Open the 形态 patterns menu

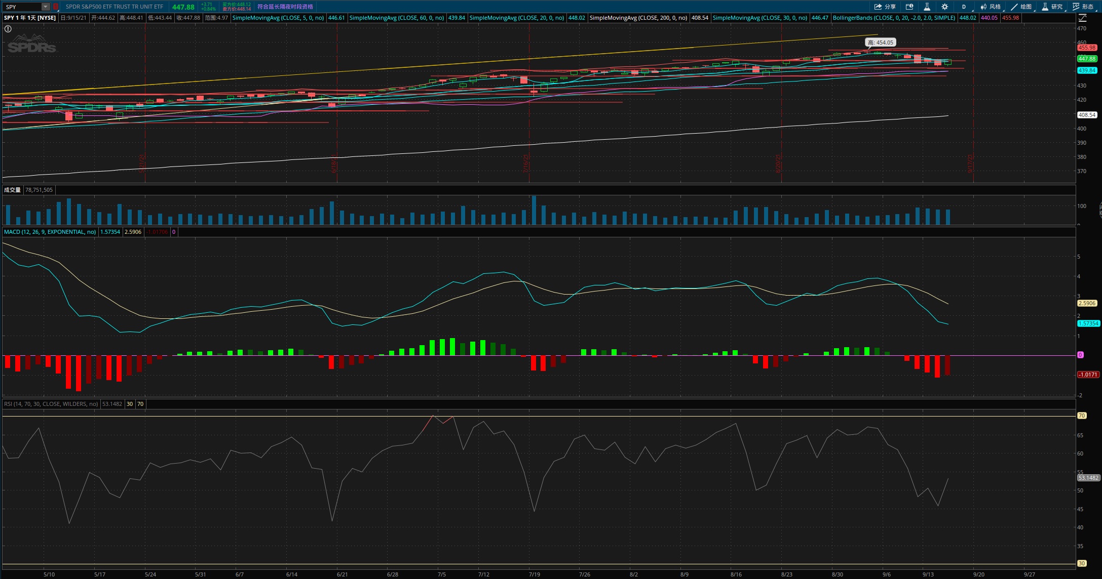(1083, 7)
